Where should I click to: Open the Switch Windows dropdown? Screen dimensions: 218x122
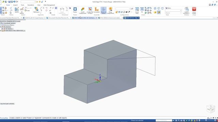click(x=186, y=11)
